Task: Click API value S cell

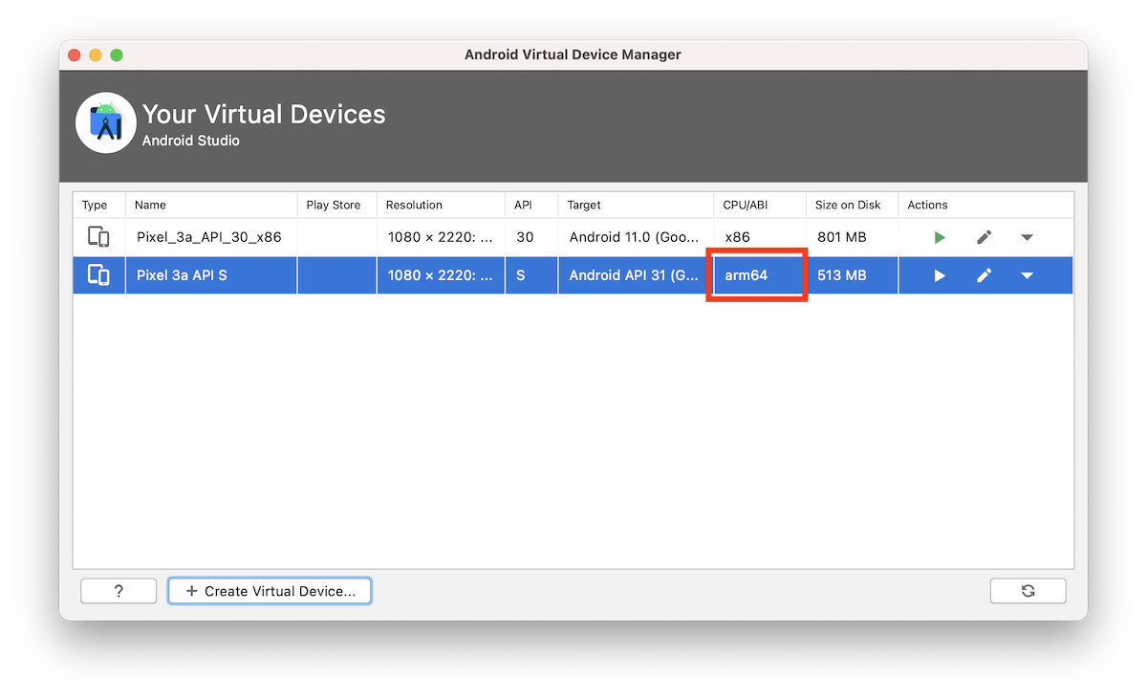Action: pyautogui.click(x=531, y=275)
